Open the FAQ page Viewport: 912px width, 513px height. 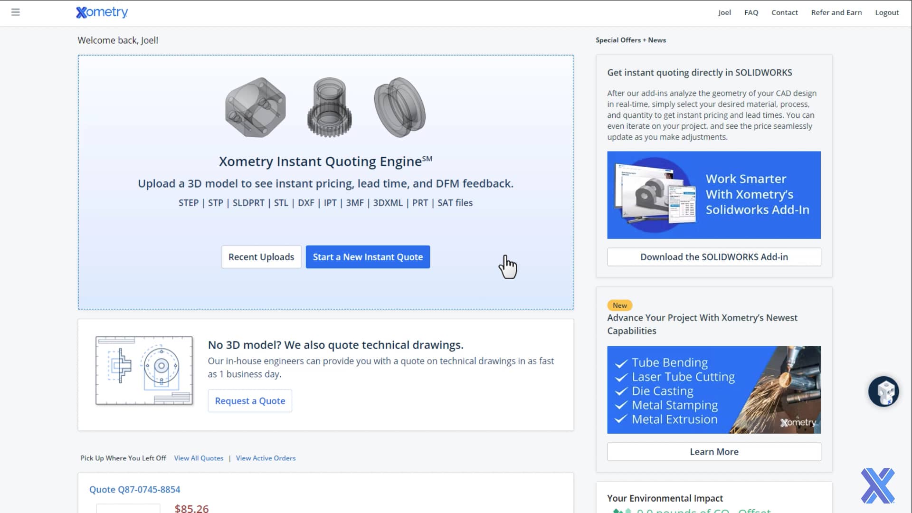[x=750, y=12]
